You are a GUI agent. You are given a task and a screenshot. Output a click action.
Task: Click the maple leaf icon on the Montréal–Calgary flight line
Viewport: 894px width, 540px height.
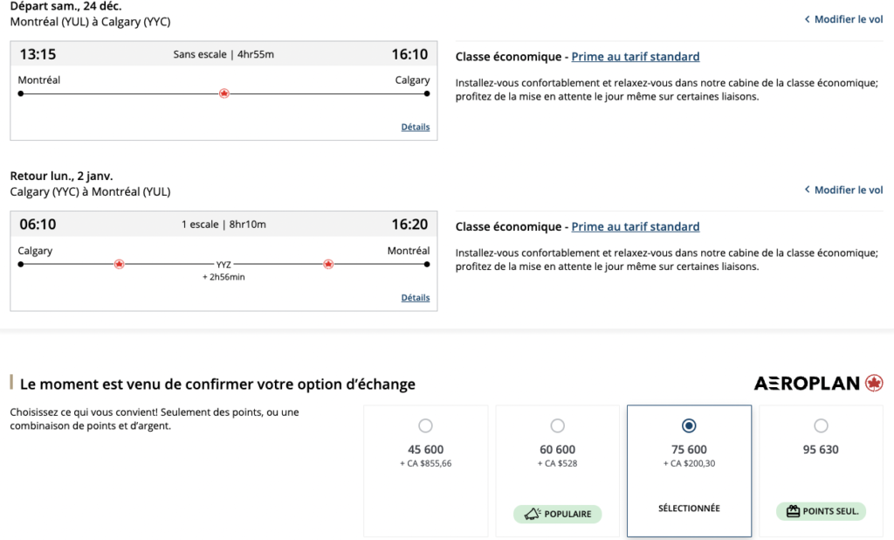tap(223, 93)
